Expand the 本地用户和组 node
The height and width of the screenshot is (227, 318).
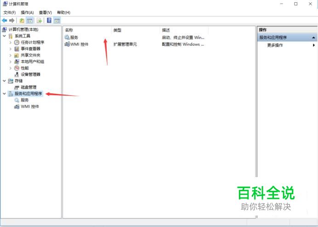pyautogui.click(x=11, y=62)
